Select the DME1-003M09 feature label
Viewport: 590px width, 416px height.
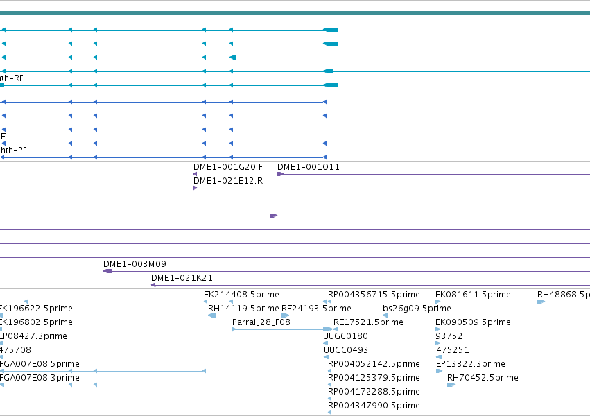point(135,264)
